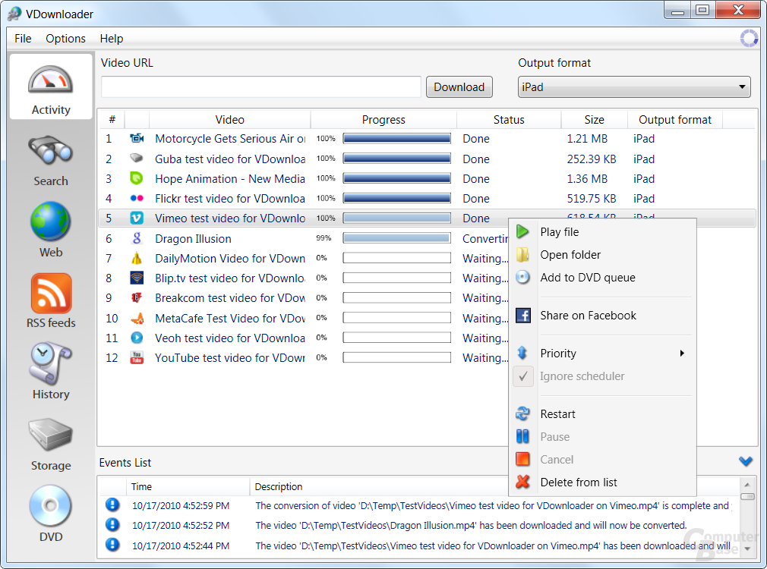Click the Events List scrollbar down arrow
Viewport: 767px width, 569px height.
click(747, 549)
